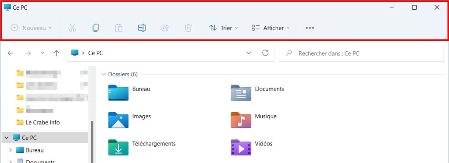Click the navigation pane scrollbar
The width and height of the screenshot is (449, 163).
click(92, 142)
